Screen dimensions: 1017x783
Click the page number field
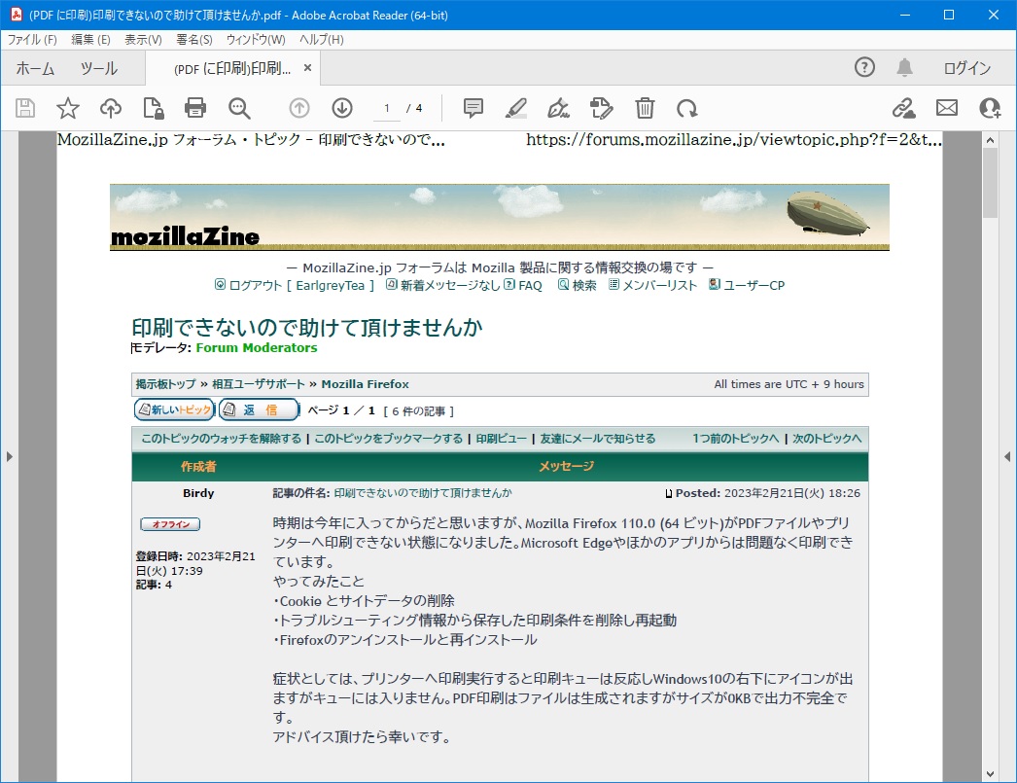click(387, 108)
